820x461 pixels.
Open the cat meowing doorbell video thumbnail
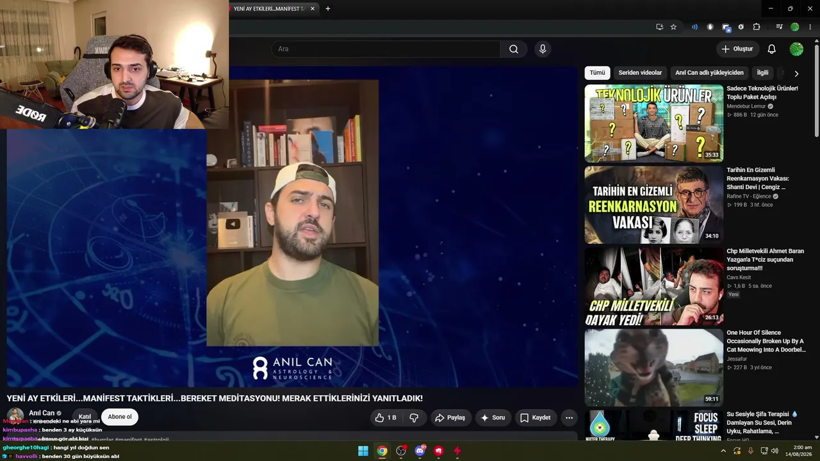pos(653,368)
